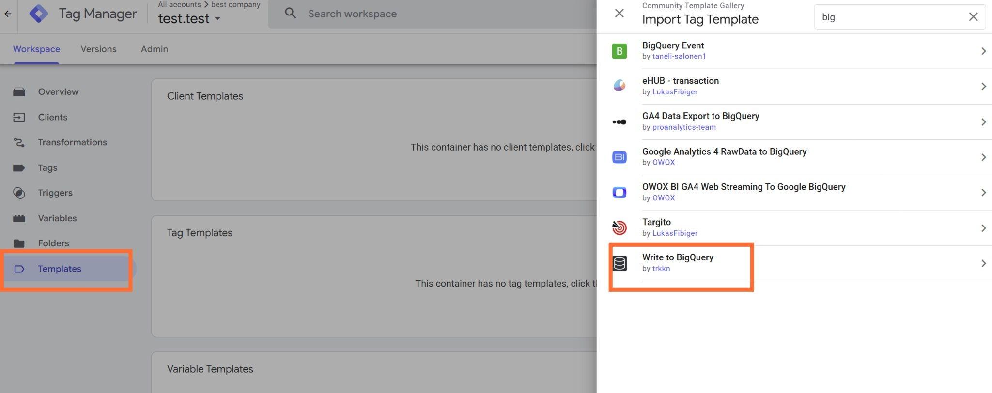Click the GA4 Data Export dots icon

pos(619,122)
